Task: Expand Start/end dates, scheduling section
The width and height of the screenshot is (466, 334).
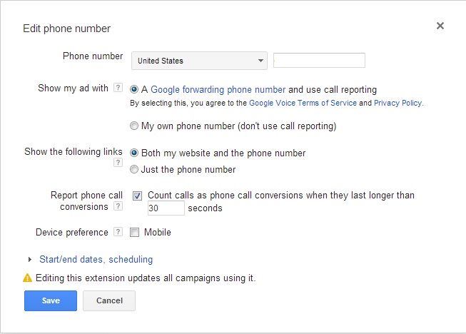Action: click(x=30, y=259)
